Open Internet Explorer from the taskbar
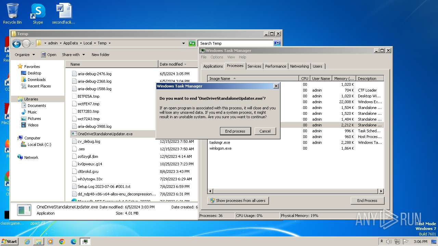 [27, 242]
